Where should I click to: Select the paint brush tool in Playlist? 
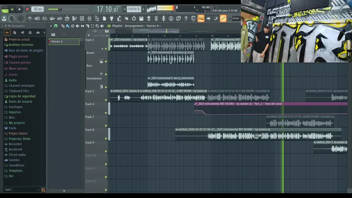(x=68, y=26)
